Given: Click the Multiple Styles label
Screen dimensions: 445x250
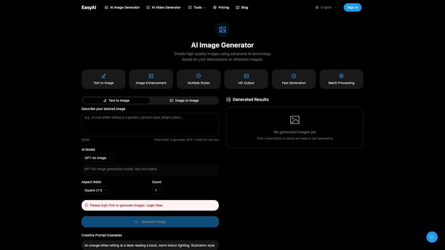Looking at the screenshot, I should click(x=199, y=83).
